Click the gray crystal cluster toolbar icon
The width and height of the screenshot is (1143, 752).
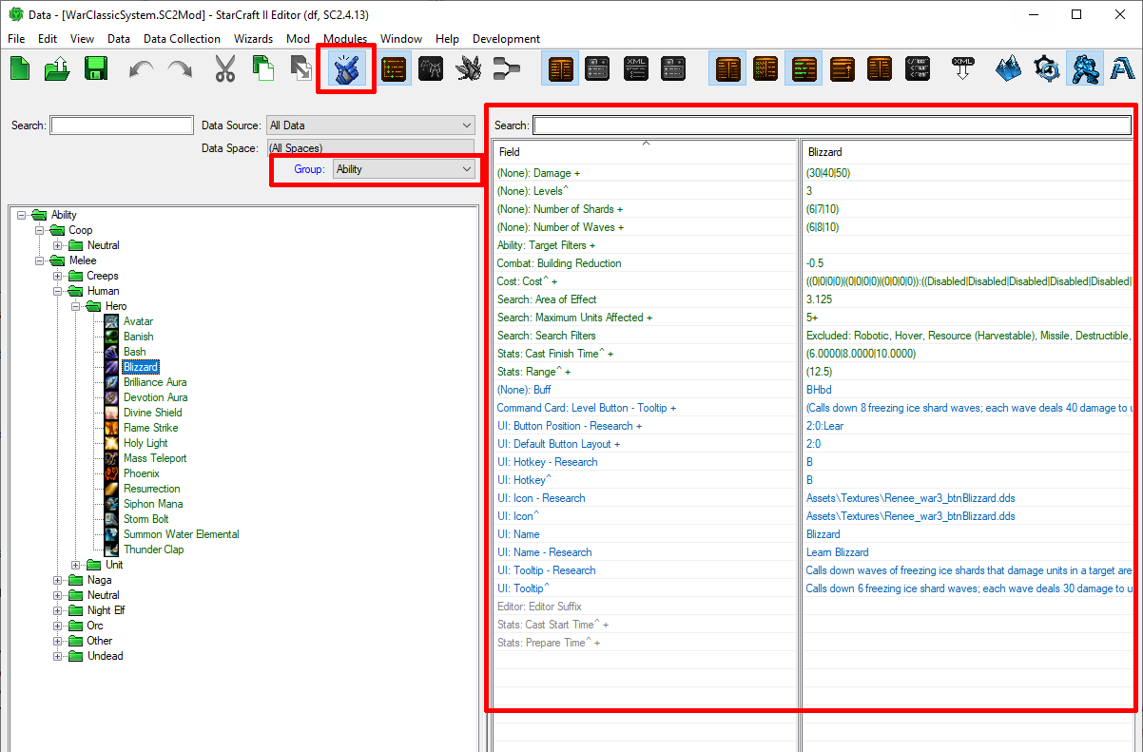469,68
